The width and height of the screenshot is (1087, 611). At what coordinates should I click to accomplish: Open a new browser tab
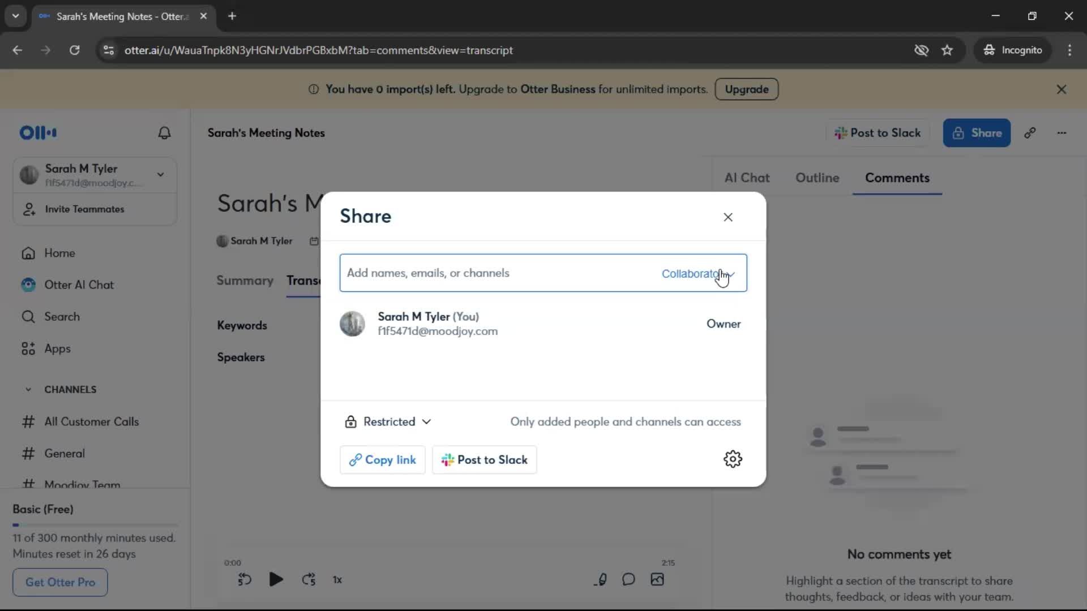232,16
